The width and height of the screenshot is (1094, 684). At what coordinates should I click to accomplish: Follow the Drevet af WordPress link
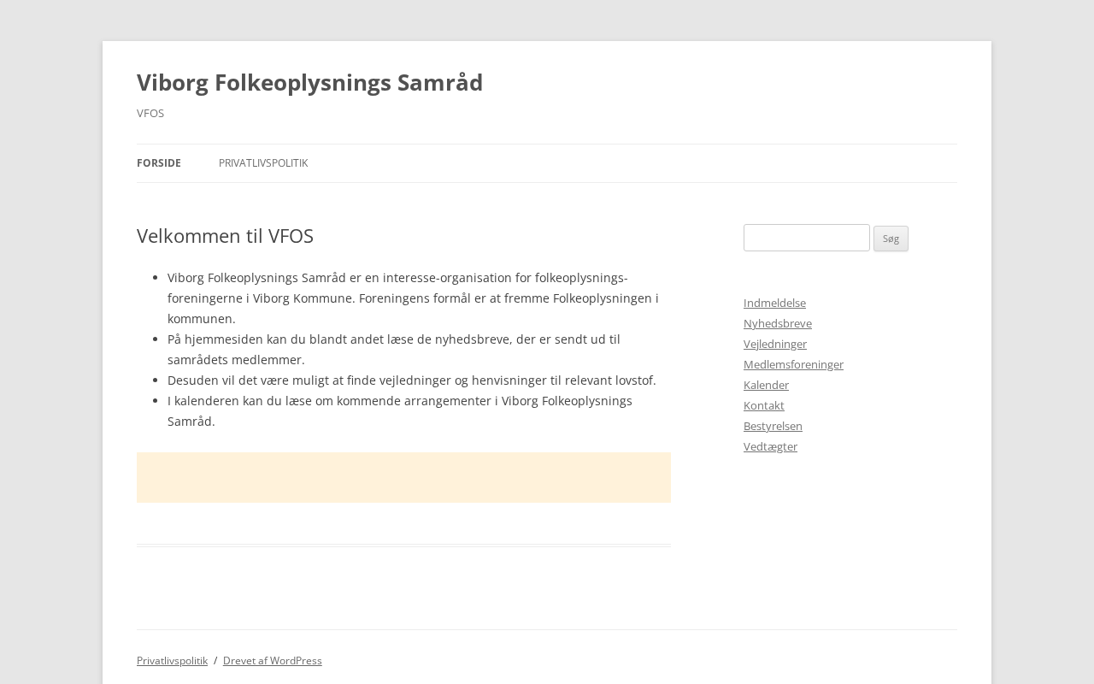(273, 661)
